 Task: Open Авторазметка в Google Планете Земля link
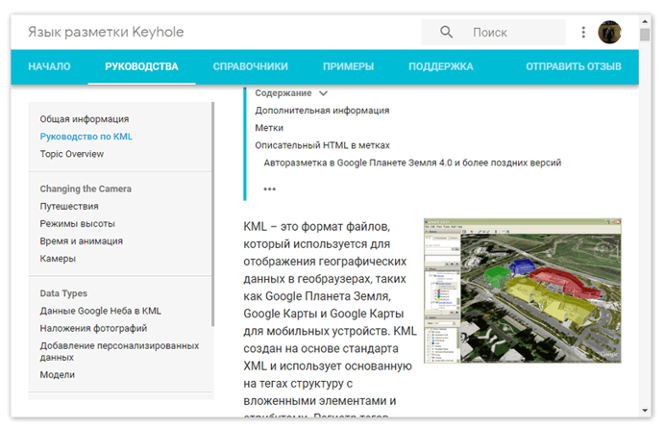point(412,163)
